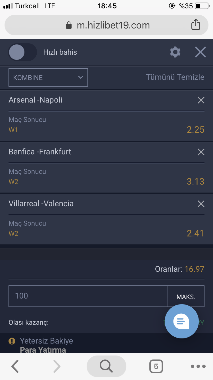Open the Para Yatırma deposit link
Viewport: 213px width, 380px height.
pyautogui.click(x=43, y=350)
